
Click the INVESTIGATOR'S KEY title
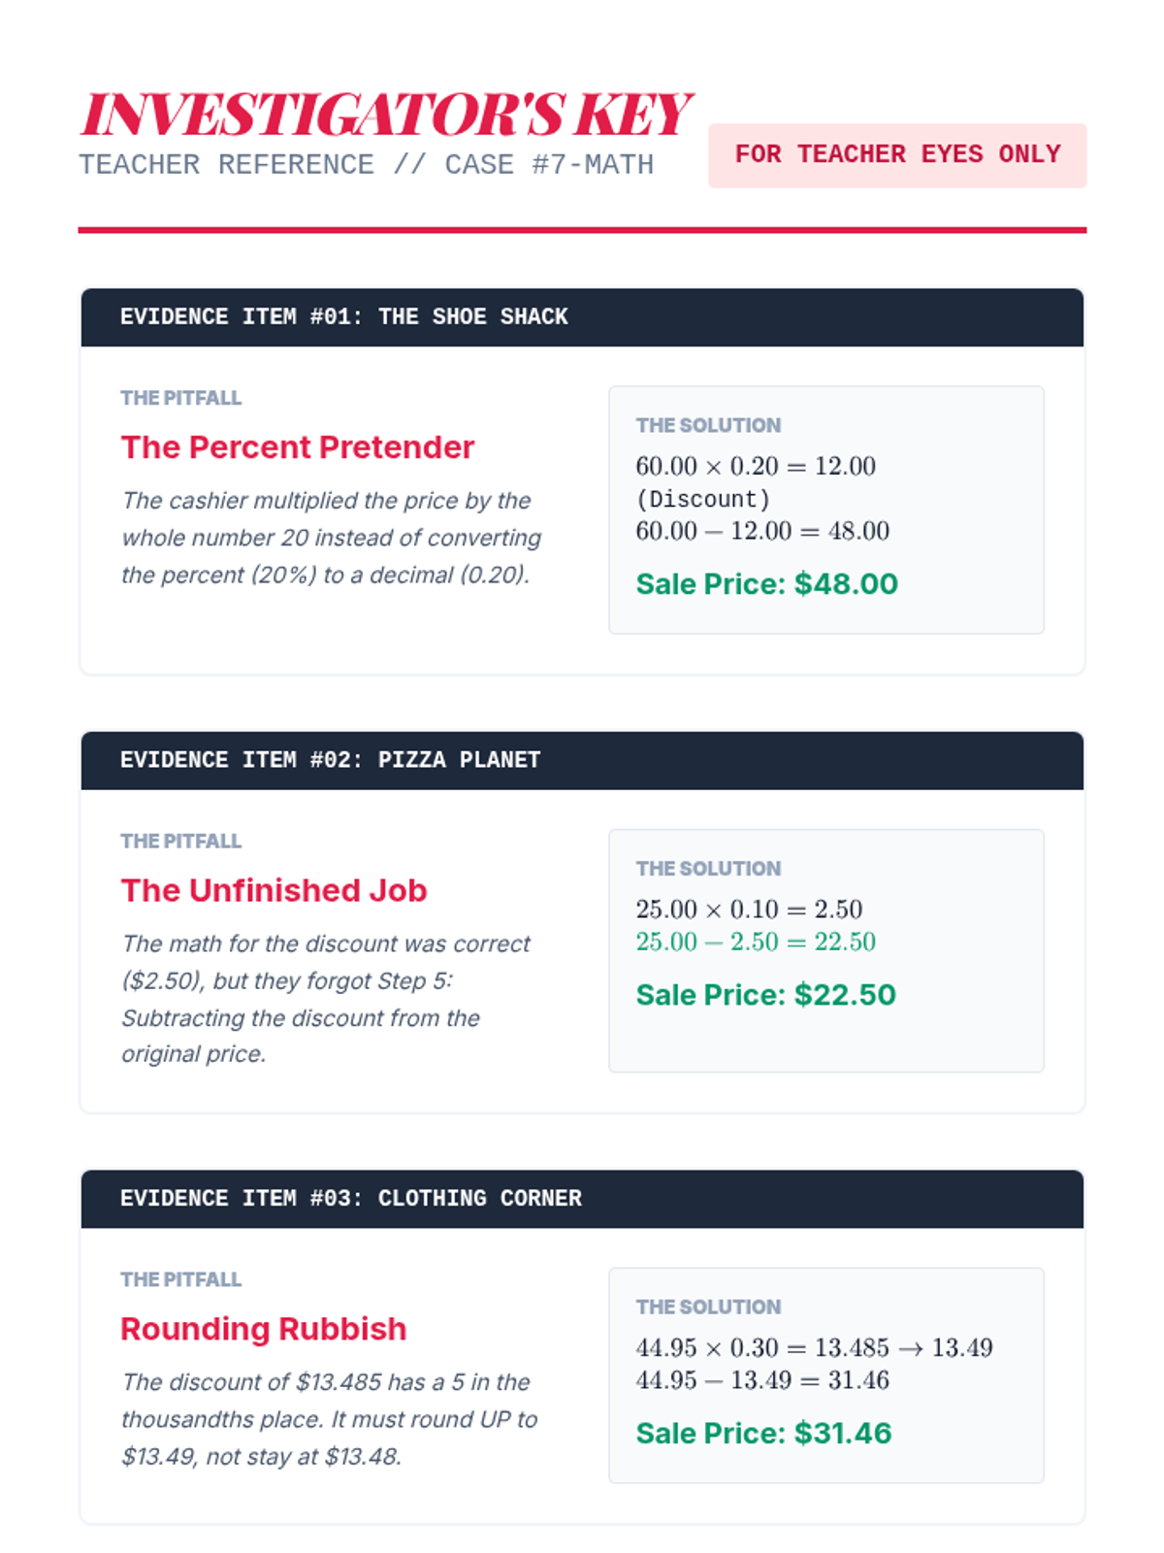[385, 115]
